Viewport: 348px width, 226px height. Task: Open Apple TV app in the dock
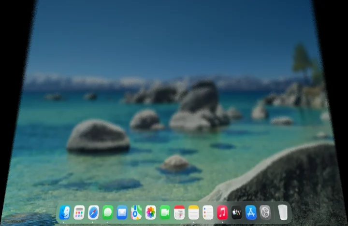point(236,212)
